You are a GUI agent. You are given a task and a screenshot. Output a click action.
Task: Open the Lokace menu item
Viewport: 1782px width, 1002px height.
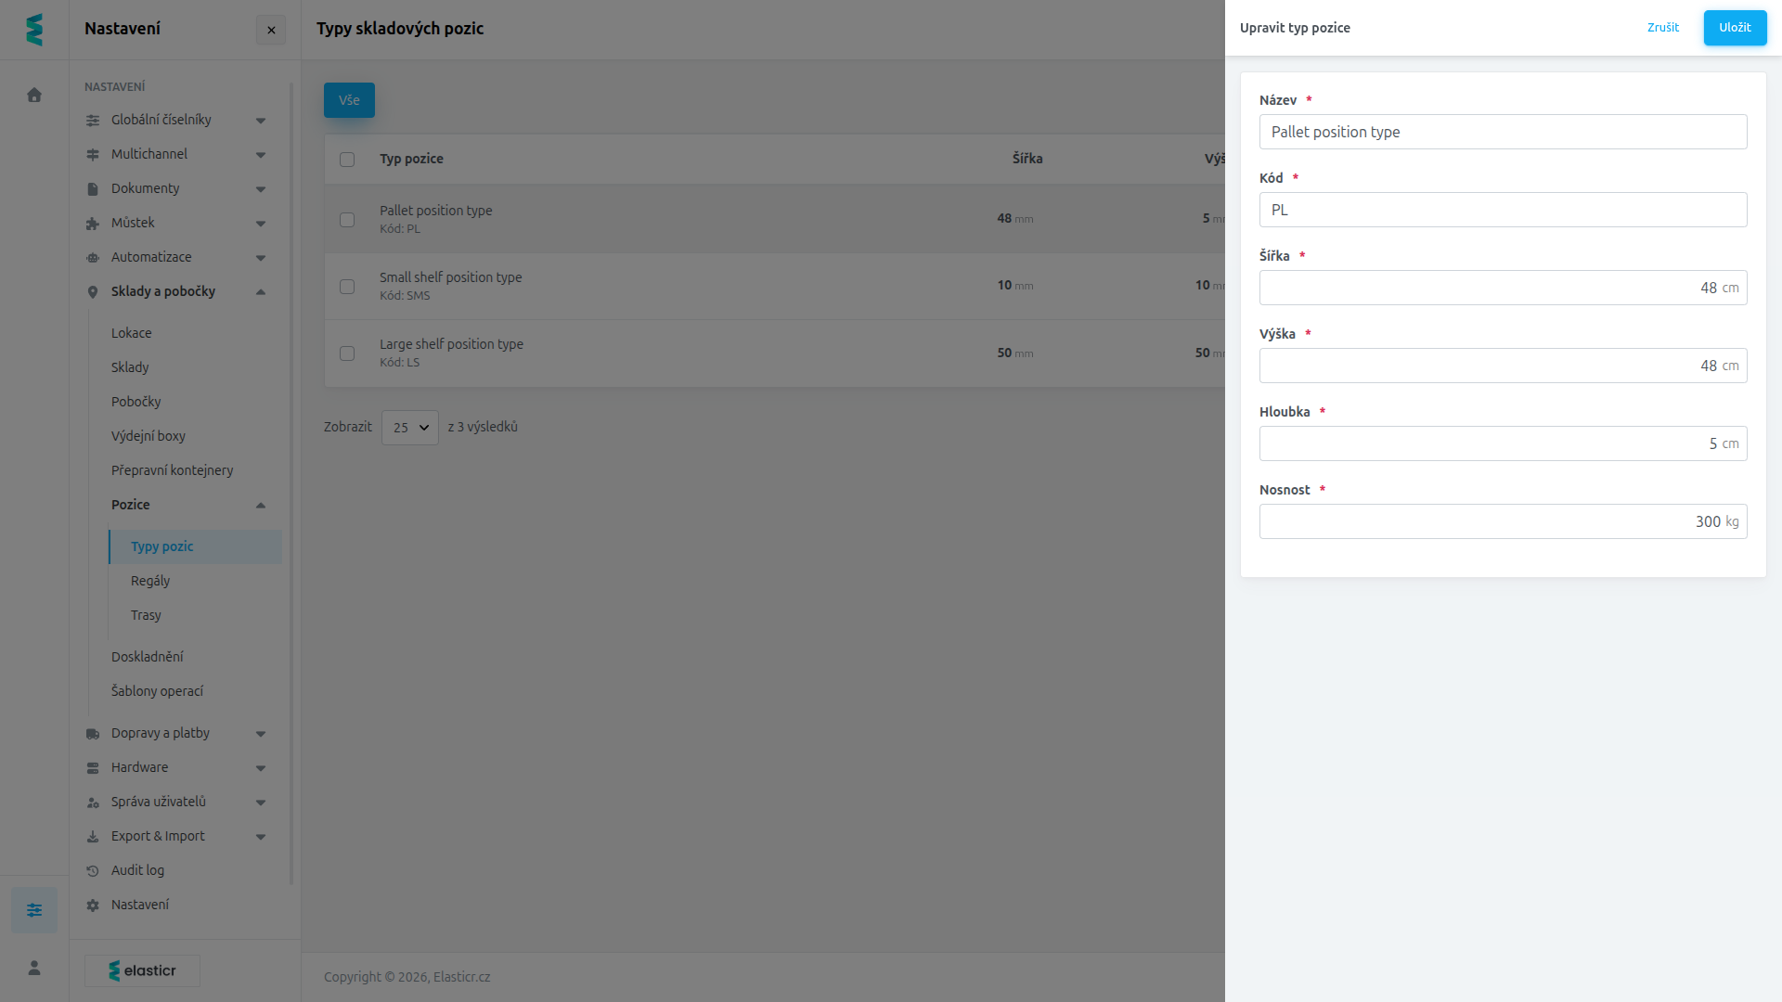(132, 333)
